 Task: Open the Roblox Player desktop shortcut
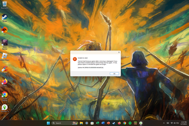[5, 55]
